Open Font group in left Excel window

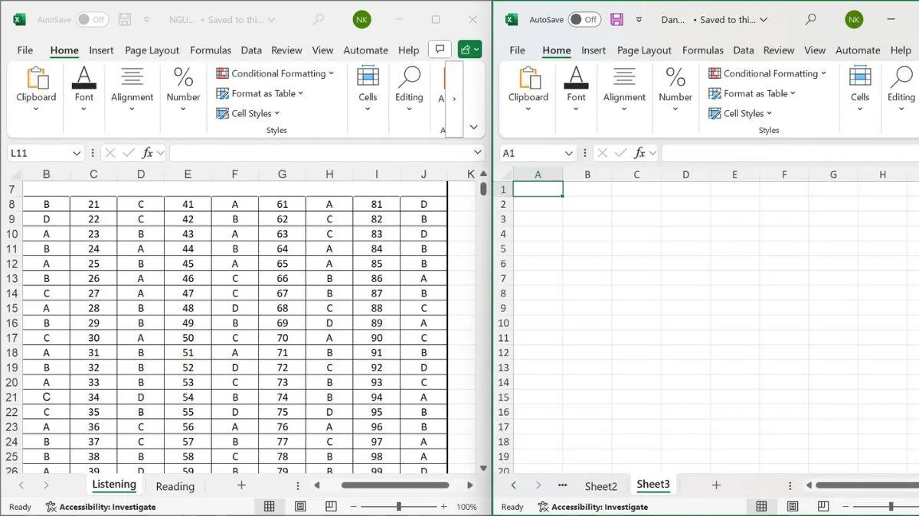click(84, 89)
